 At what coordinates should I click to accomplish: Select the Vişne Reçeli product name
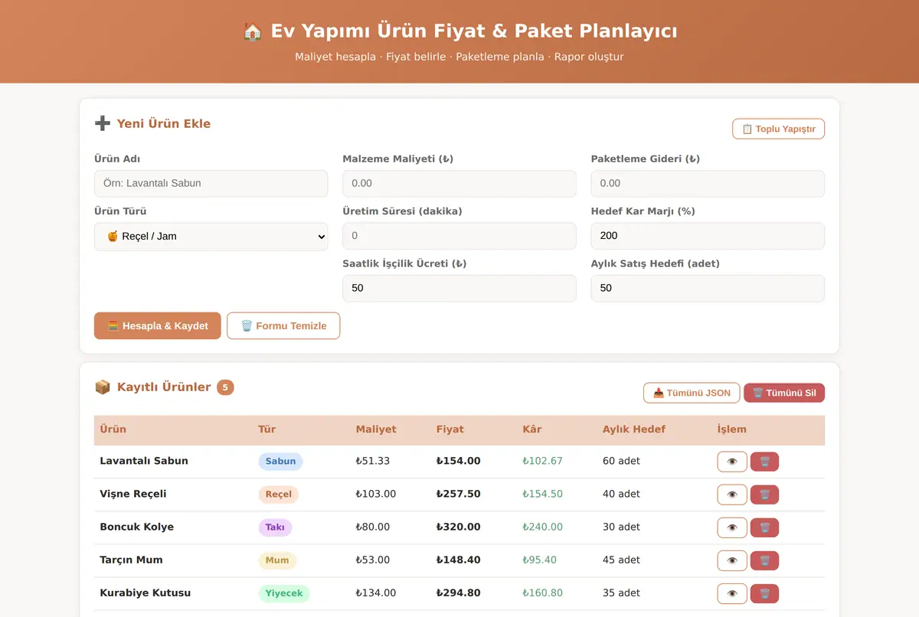pyautogui.click(x=133, y=494)
